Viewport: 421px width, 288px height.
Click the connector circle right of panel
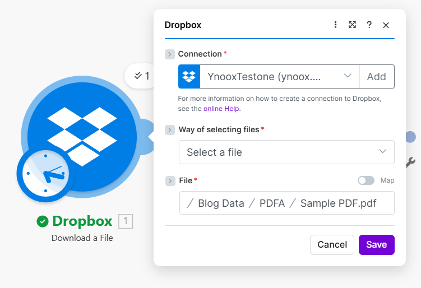pos(411,137)
